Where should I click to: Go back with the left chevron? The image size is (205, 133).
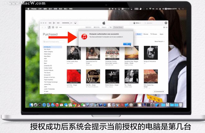42,27
